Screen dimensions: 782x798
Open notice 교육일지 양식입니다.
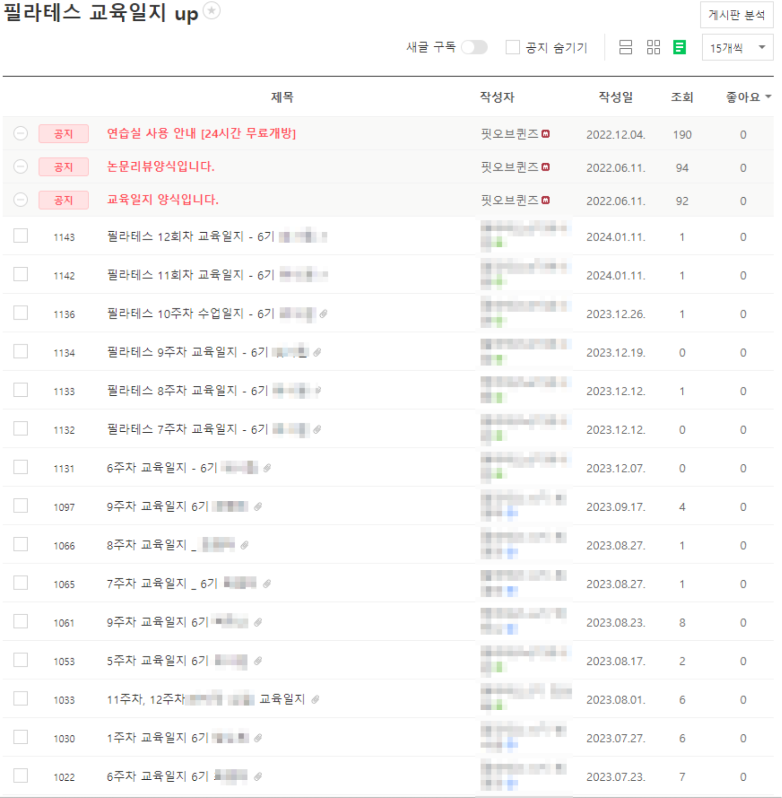(163, 200)
